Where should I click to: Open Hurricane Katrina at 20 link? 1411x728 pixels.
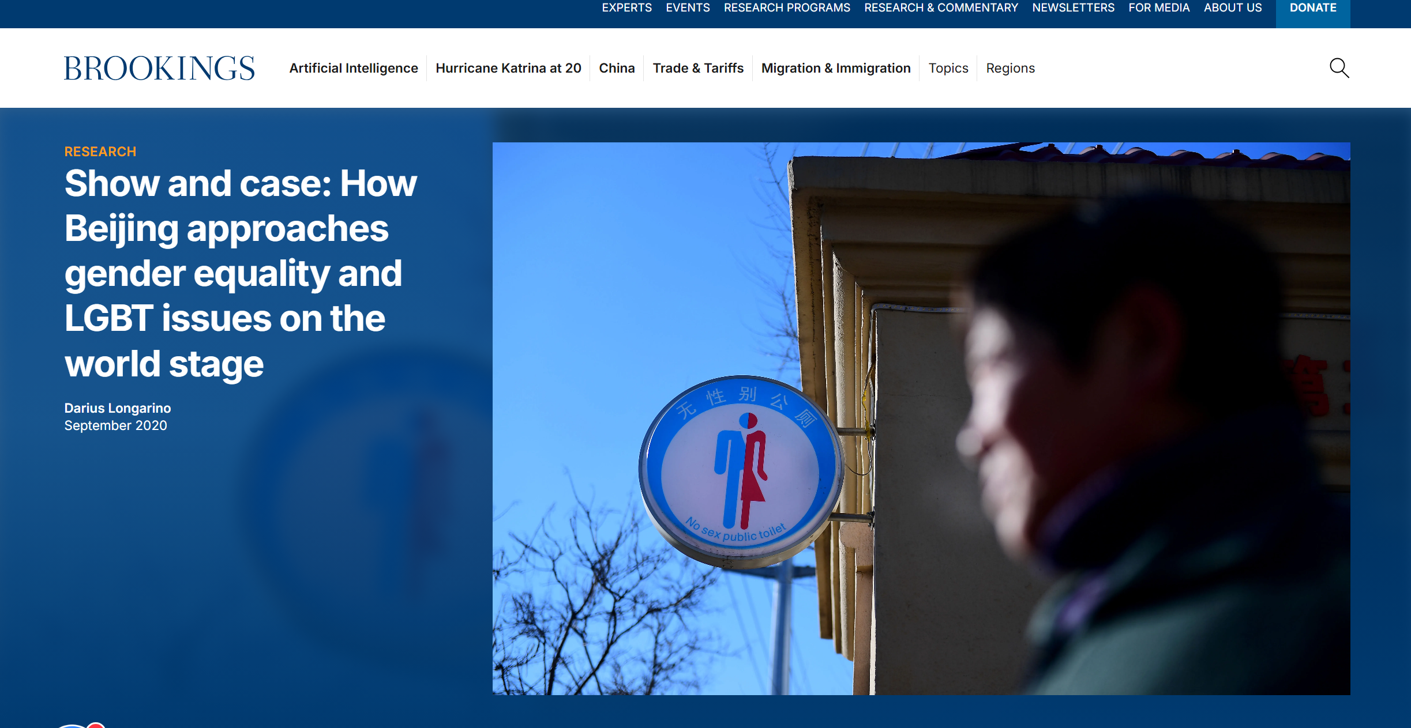coord(508,68)
